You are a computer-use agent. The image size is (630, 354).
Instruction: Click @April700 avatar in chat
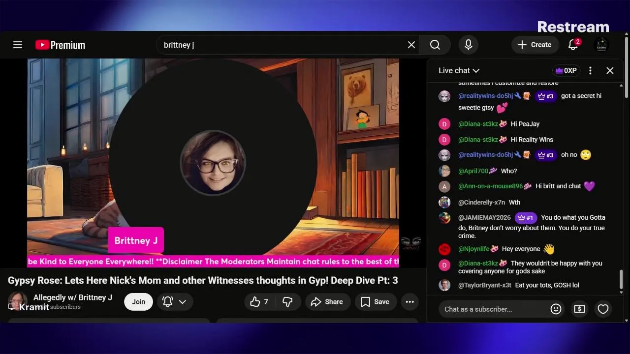click(444, 171)
